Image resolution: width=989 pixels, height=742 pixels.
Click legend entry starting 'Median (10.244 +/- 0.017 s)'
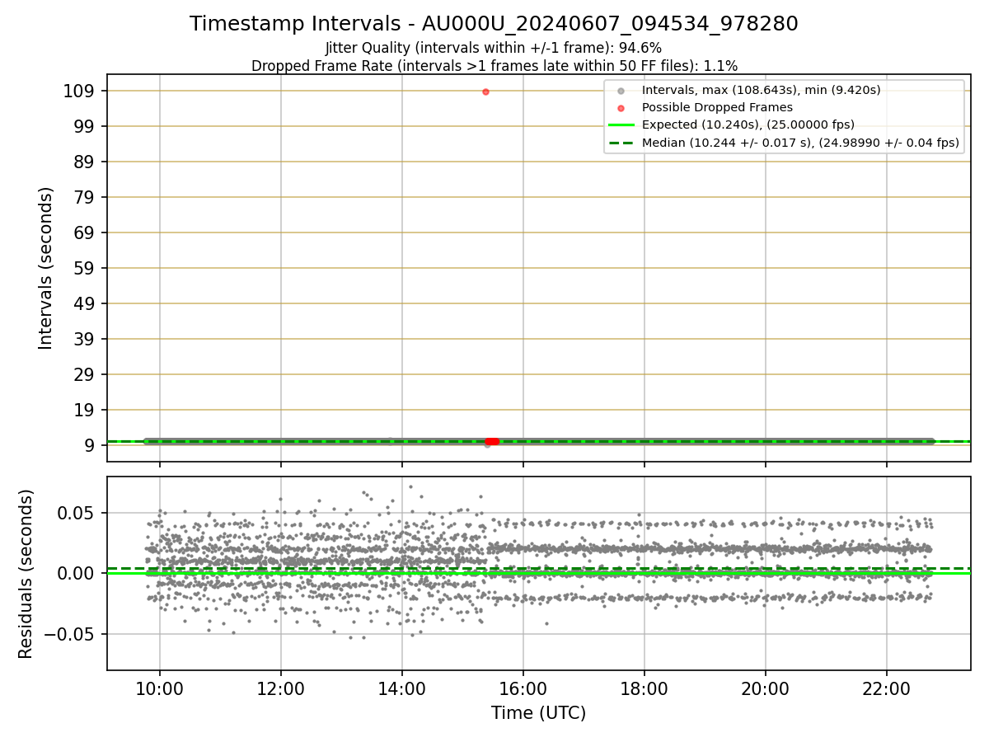point(800,143)
